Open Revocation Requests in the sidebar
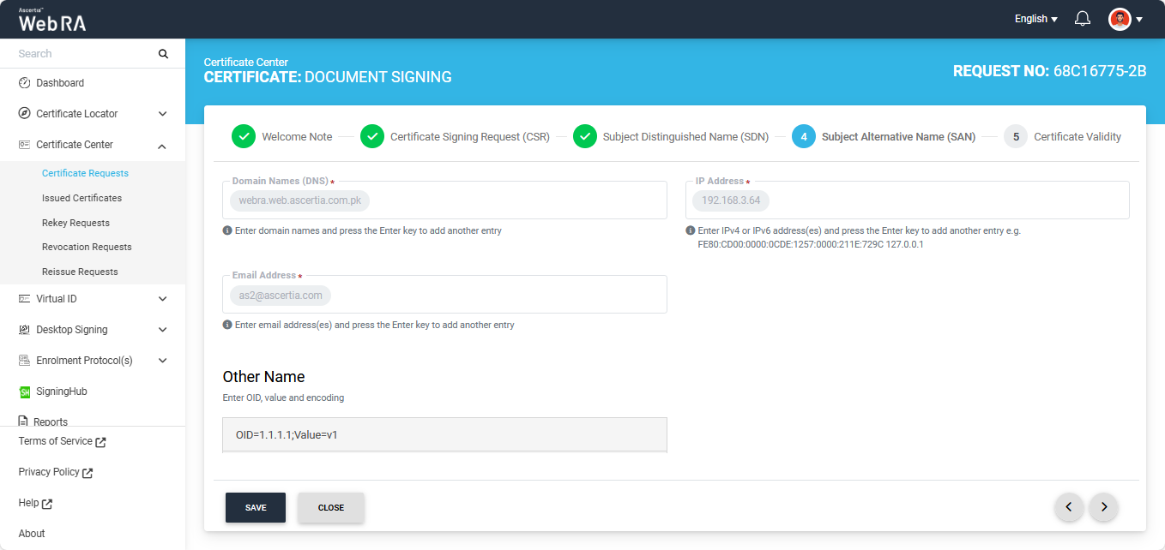This screenshot has width=1165, height=550. (87, 247)
